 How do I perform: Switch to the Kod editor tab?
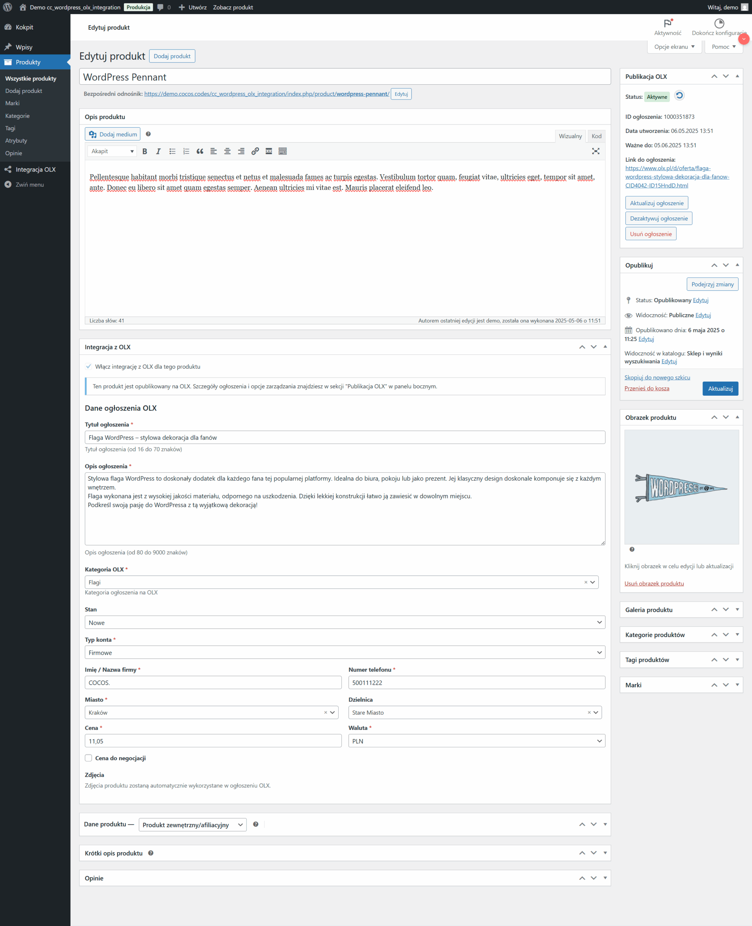click(596, 136)
